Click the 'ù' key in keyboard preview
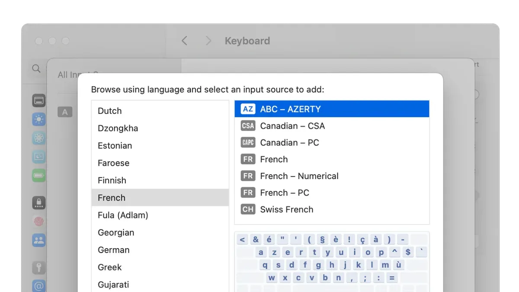 point(398,265)
